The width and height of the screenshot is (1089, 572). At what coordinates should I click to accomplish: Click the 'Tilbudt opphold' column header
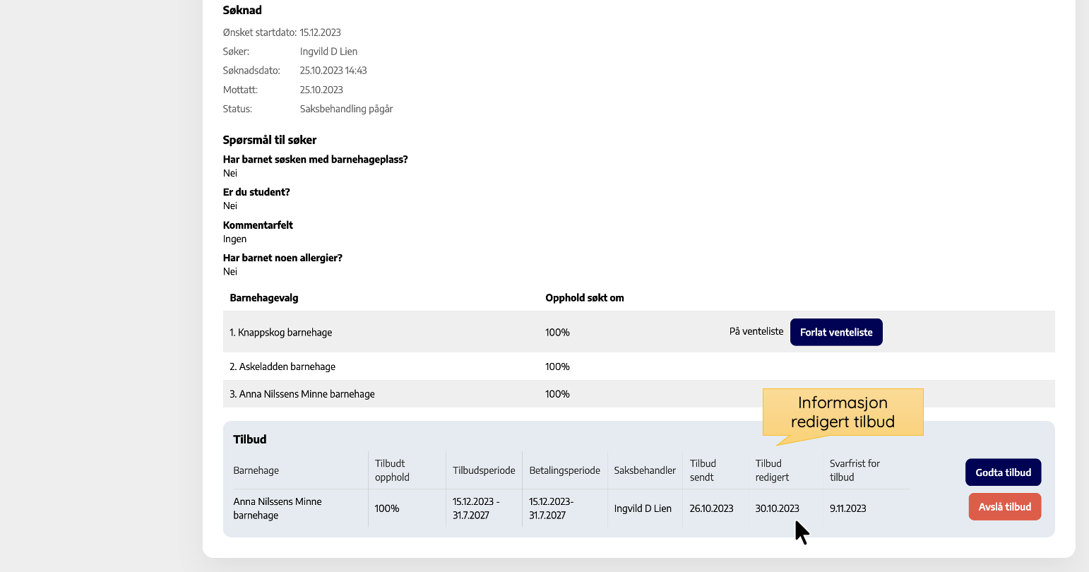click(392, 470)
